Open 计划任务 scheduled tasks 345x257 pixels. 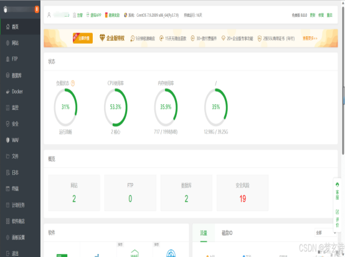click(20, 205)
